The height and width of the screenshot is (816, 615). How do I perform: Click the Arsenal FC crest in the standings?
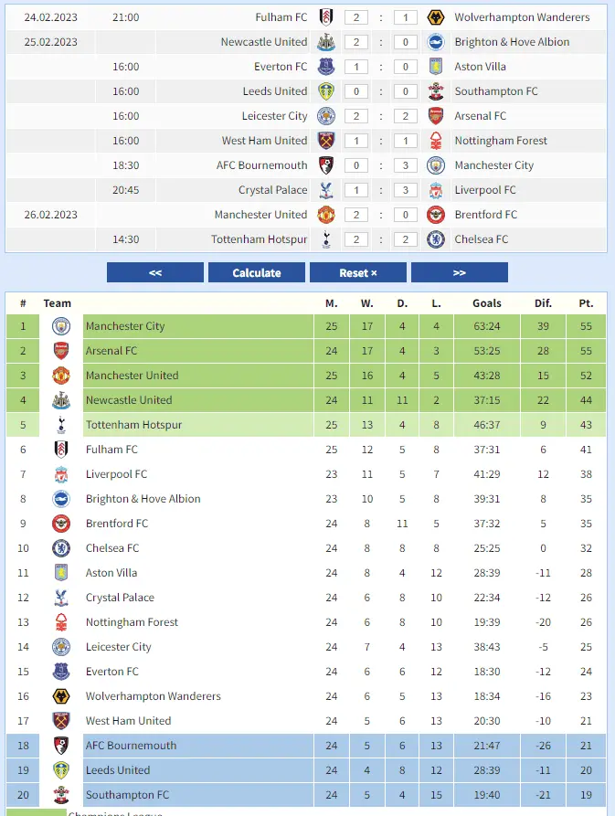61,351
